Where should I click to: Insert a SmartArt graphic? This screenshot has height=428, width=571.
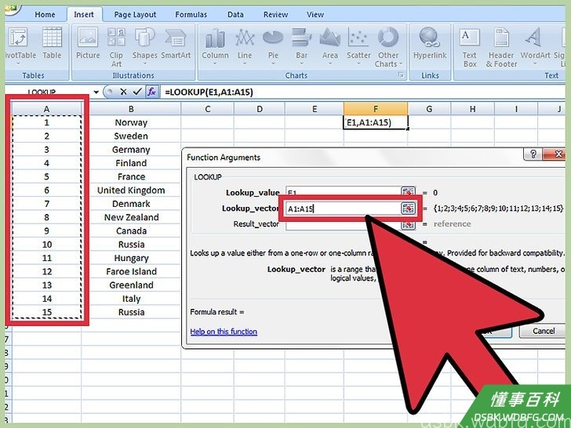[176, 44]
